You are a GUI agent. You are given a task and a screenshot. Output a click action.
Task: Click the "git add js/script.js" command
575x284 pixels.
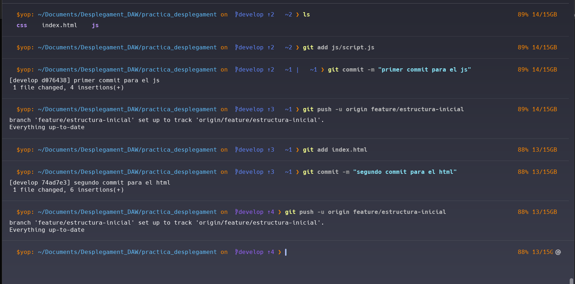[x=338, y=48]
